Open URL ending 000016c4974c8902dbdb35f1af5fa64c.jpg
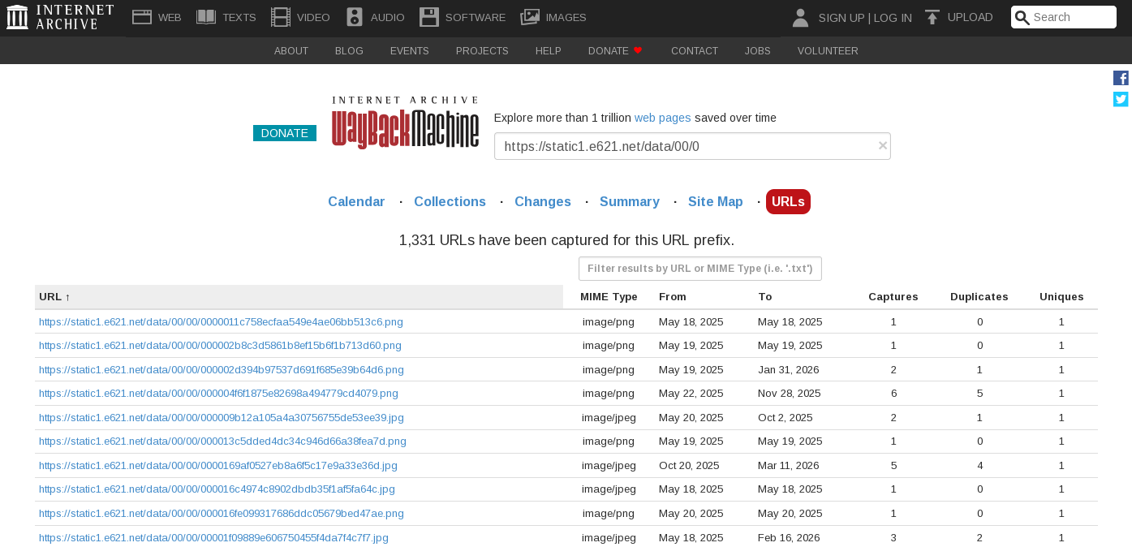 217,489
